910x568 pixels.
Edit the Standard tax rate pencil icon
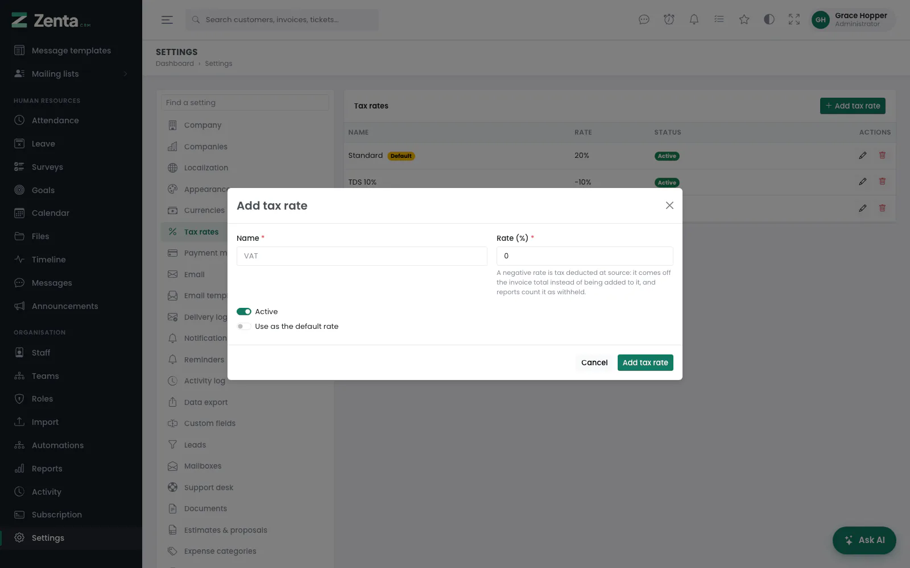(863, 156)
